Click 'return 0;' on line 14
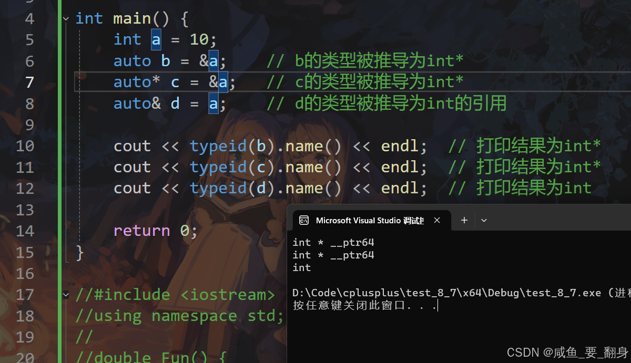631x363 pixels. 156,231
